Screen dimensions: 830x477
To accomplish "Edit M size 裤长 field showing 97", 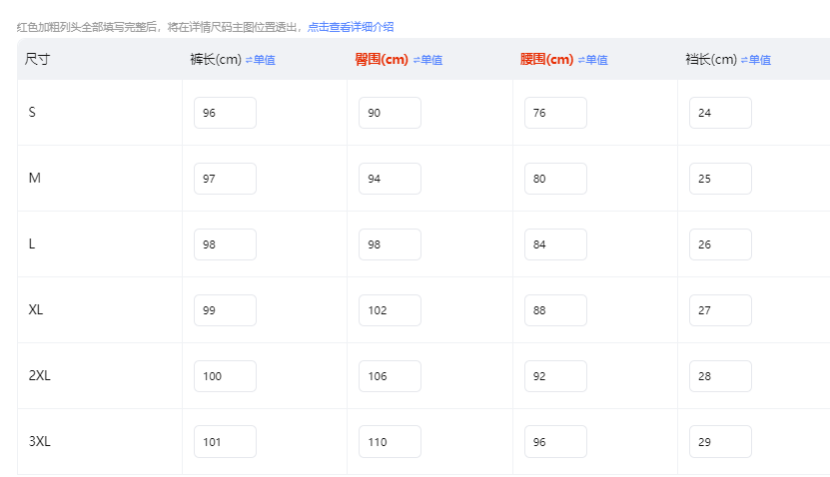I will point(225,179).
